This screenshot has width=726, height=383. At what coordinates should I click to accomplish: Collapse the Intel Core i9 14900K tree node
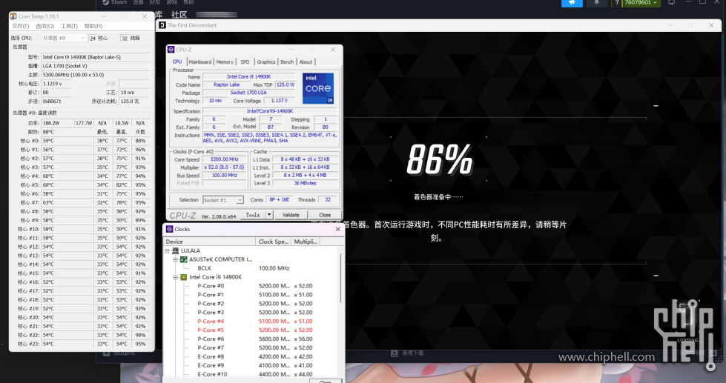click(176, 277)
